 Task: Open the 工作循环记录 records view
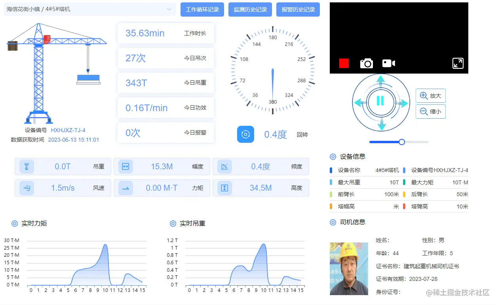(x=202, y=9)
